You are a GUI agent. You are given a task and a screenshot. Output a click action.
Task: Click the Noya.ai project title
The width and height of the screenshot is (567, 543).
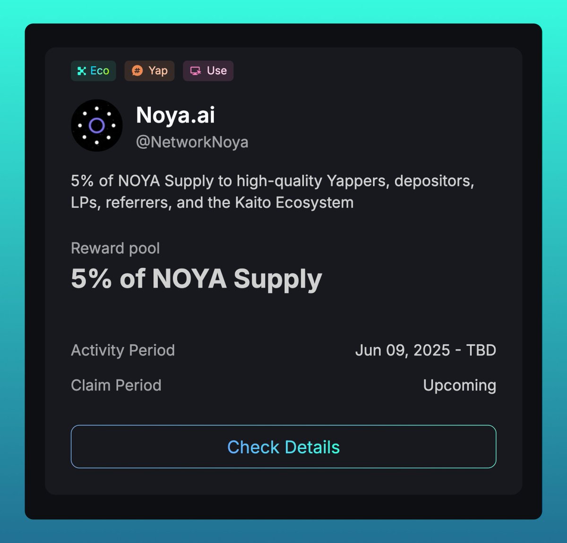point(175,115)
